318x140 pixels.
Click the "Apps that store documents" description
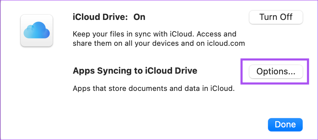154,89
